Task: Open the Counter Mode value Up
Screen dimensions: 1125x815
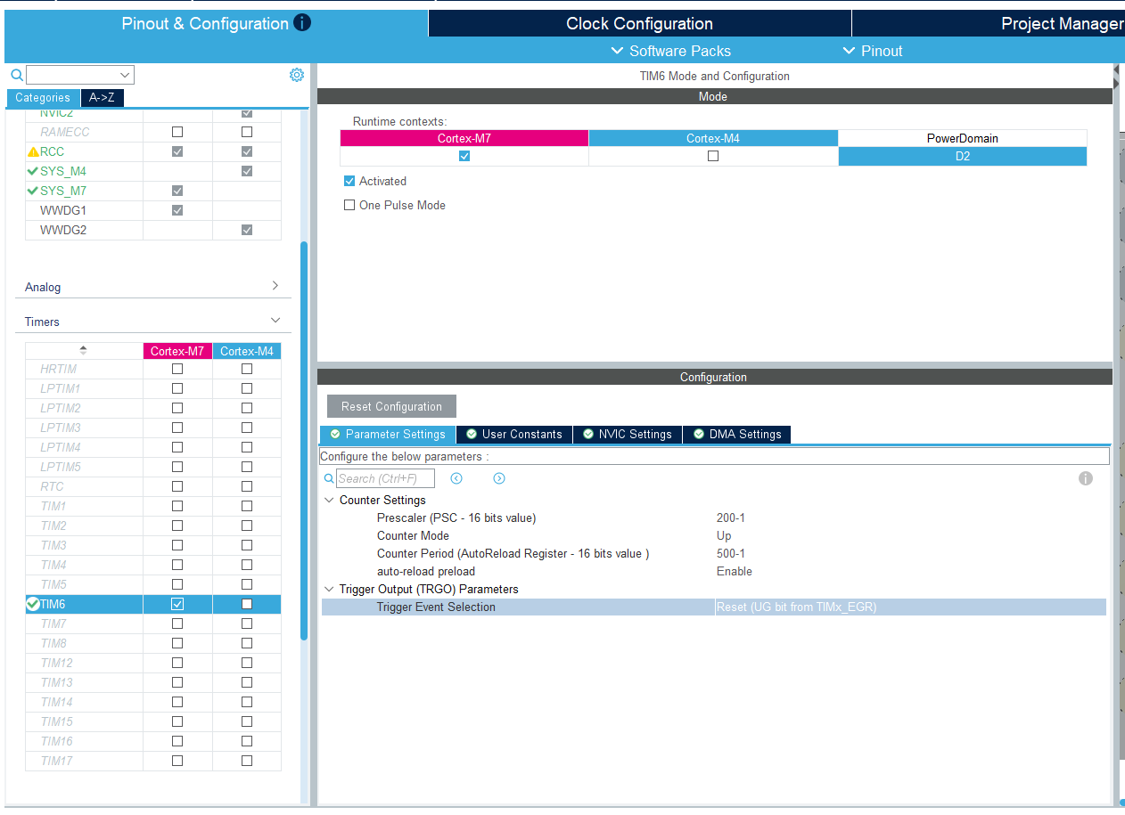Action: coord(724,535)
